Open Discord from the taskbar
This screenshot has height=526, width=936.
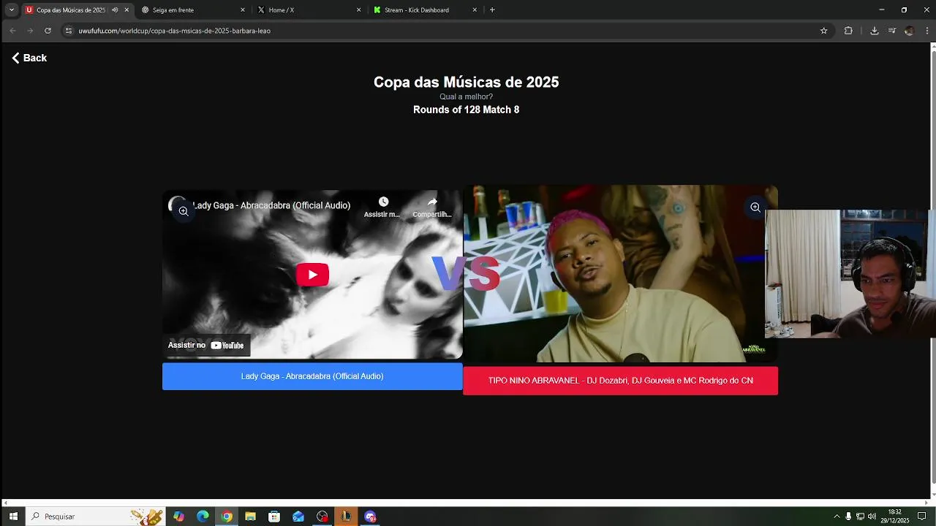[x=370, y=517]
